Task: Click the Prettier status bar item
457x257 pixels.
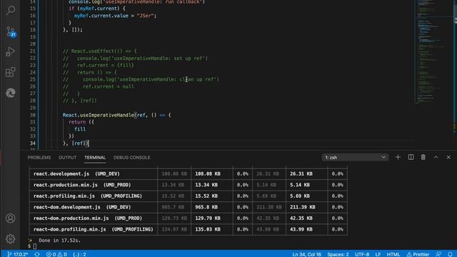Action: coord(418,254)
